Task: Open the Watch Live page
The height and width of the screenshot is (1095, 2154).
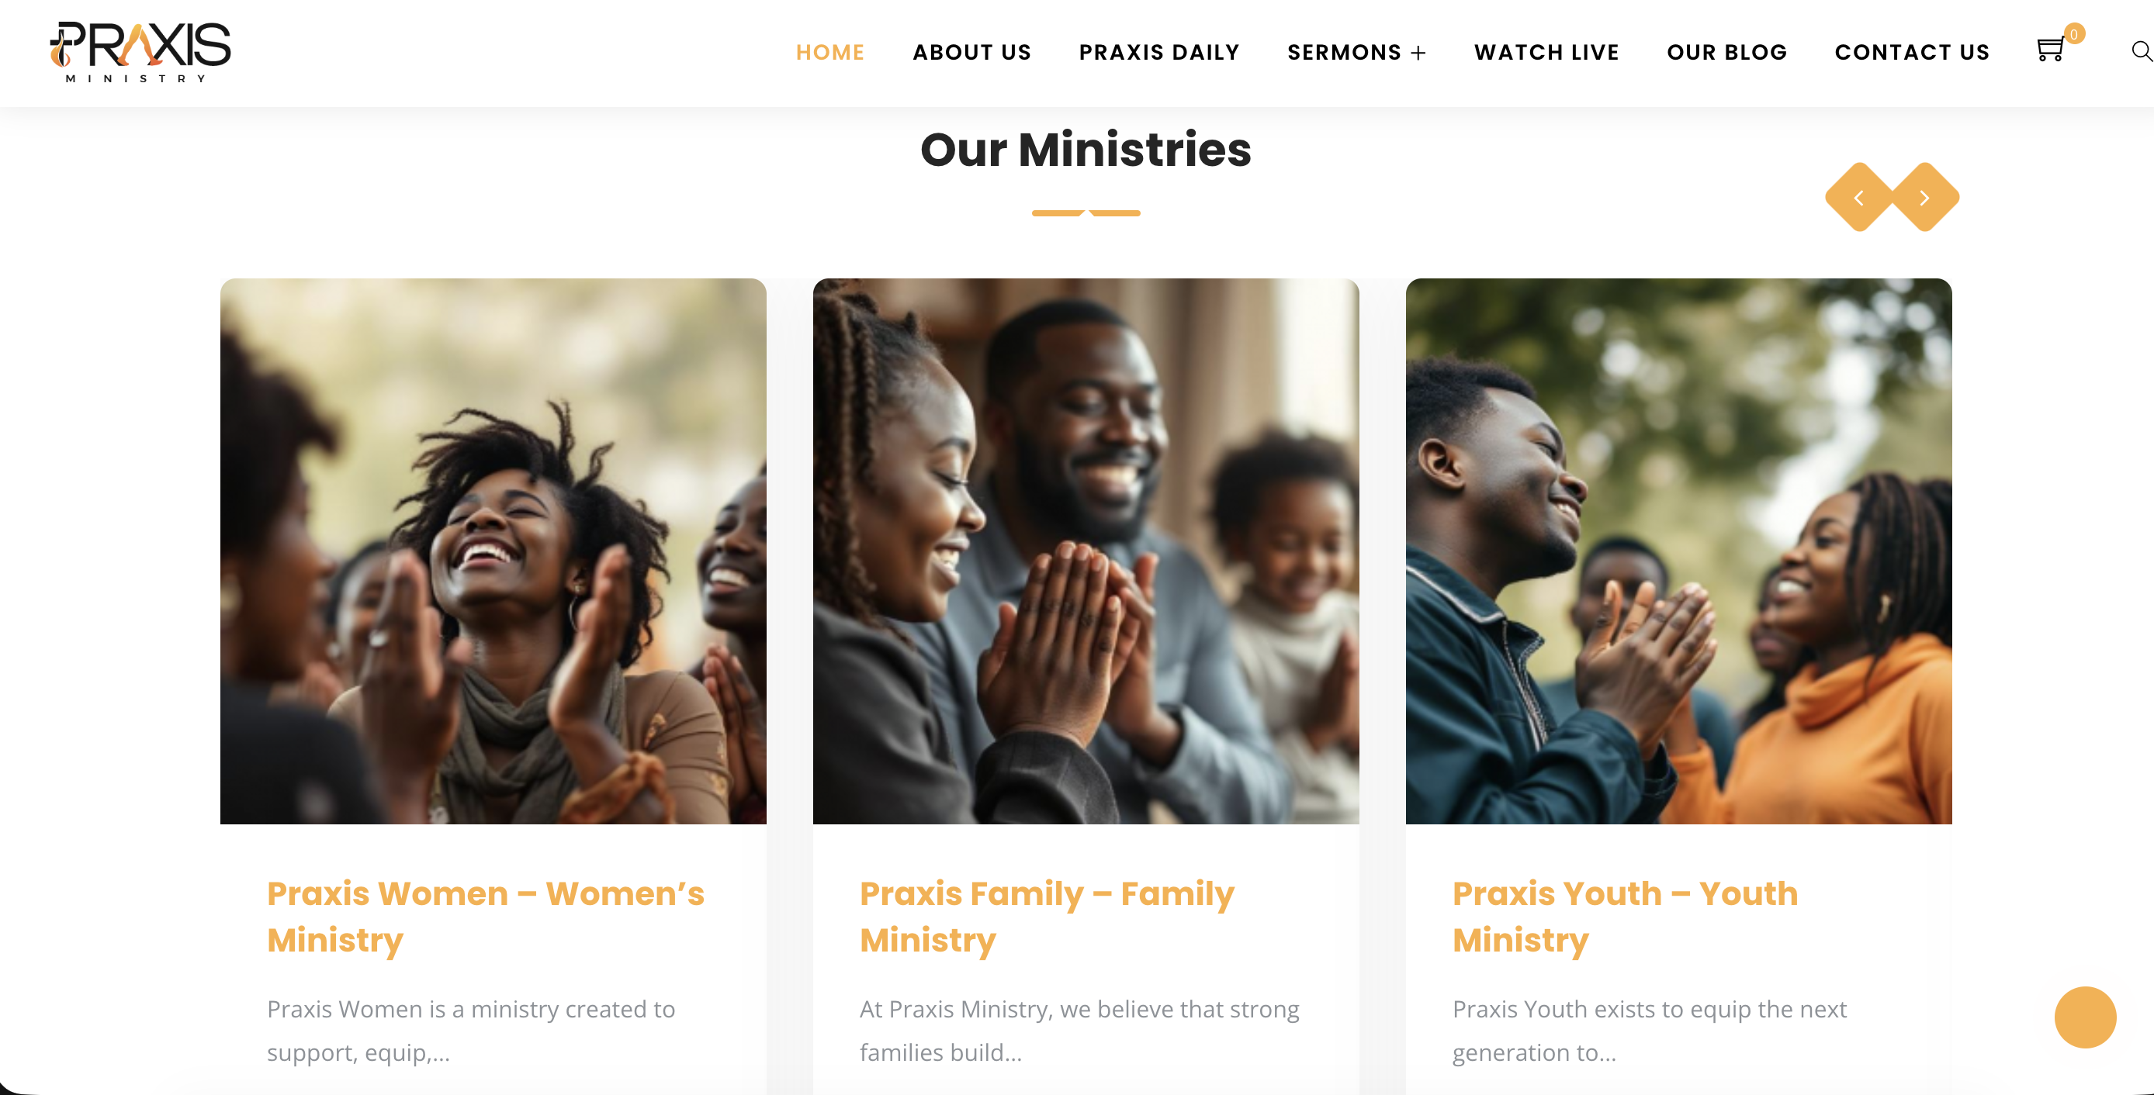Action: tap(1546, 52)
